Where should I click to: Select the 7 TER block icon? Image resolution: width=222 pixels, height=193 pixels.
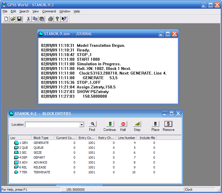click(x=16, y=172)
